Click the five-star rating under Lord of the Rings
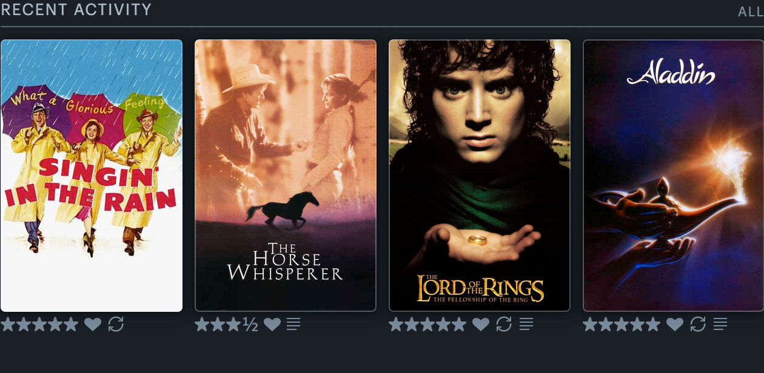This screenshot has height=373, width=764. [427, 325]
